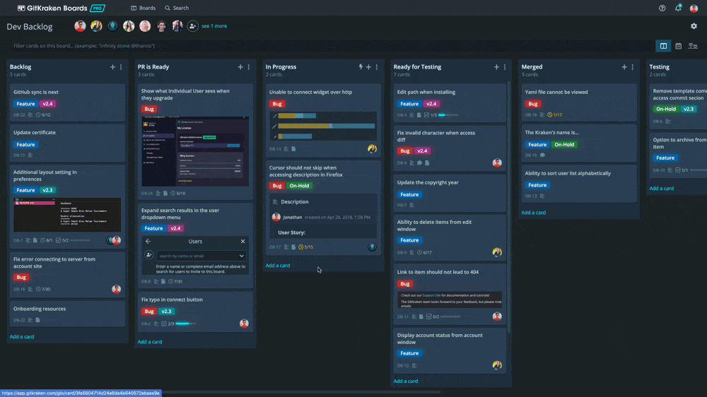Image resolution: width=707 pixels, height=397 pixels.
Task: Click the back arrow in Users panel
Action: [x=148, y=242]
